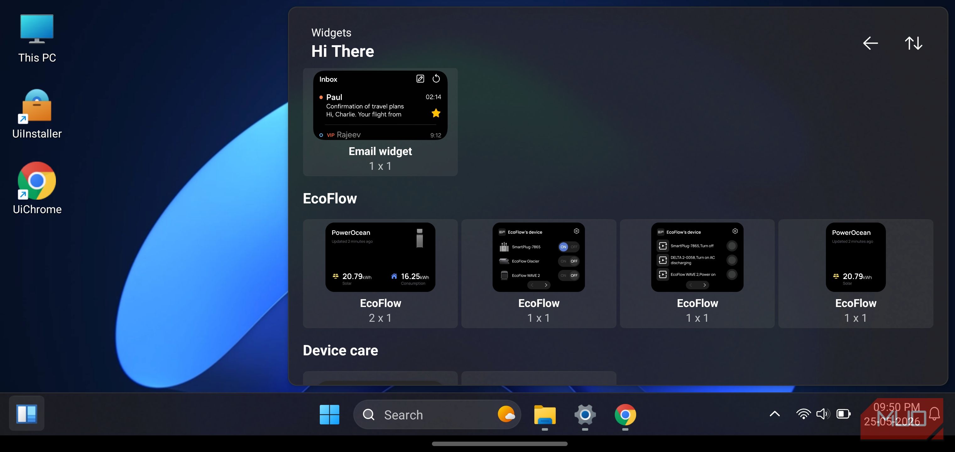Open the UiInstaller desktop shortcut
Screen dimensions: 955x452
coord(37,114)
